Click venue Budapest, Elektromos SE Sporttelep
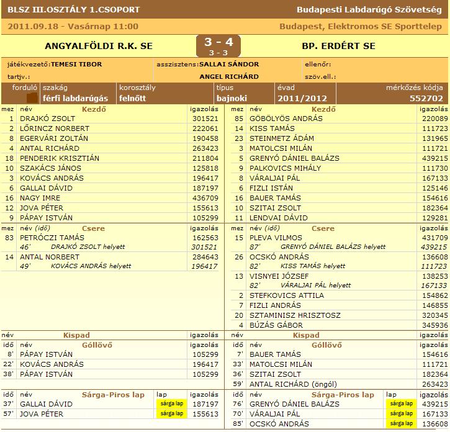Viewport: 450px width, 432px height. [x=361, y=27]
